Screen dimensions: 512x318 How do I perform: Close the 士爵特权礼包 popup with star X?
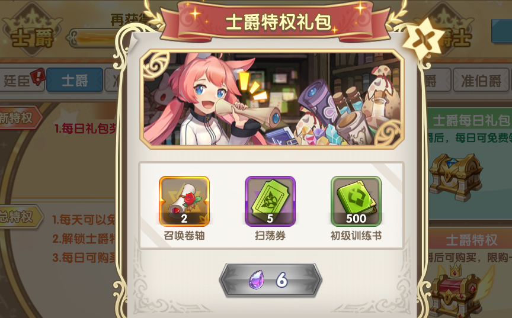tap(424, 40)
